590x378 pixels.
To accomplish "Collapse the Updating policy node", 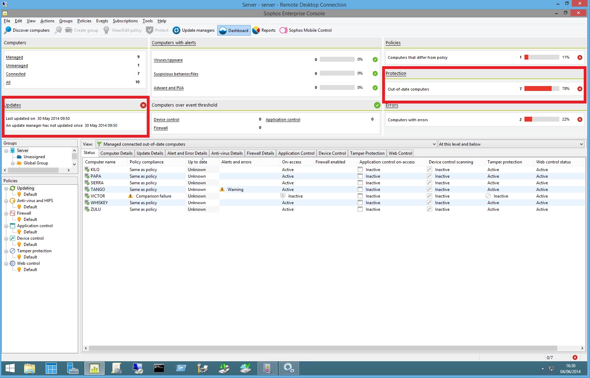I will 6,188.
